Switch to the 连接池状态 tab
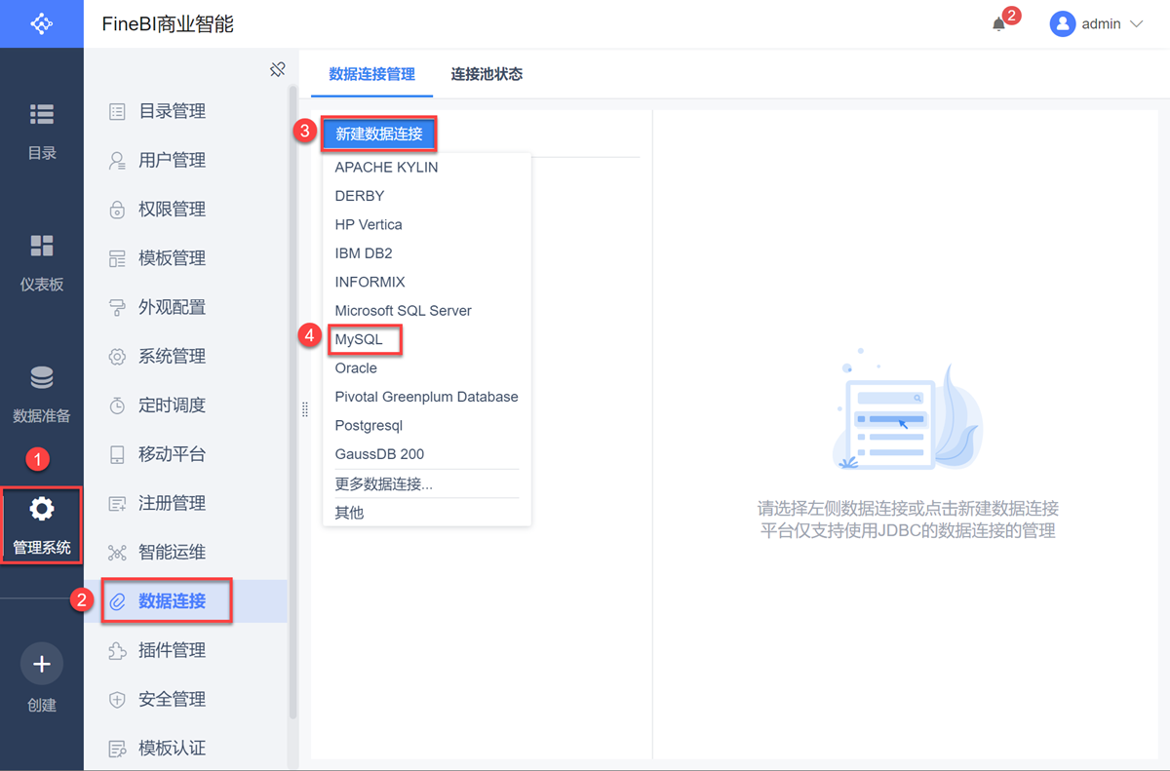1170x771 pixels. [487, 74]
